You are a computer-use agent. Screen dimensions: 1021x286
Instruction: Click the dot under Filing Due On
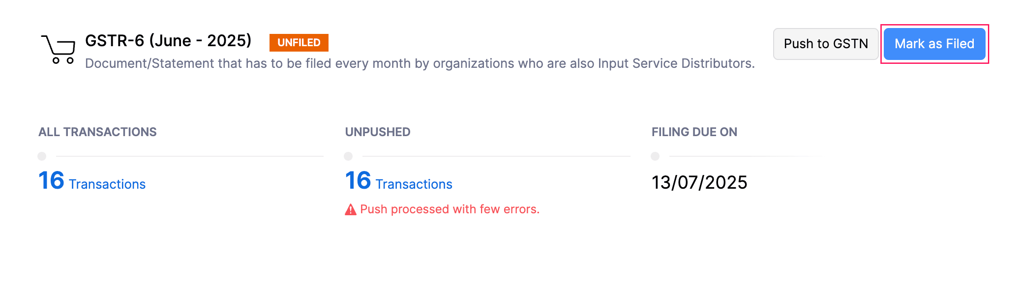tap(655, 156)
